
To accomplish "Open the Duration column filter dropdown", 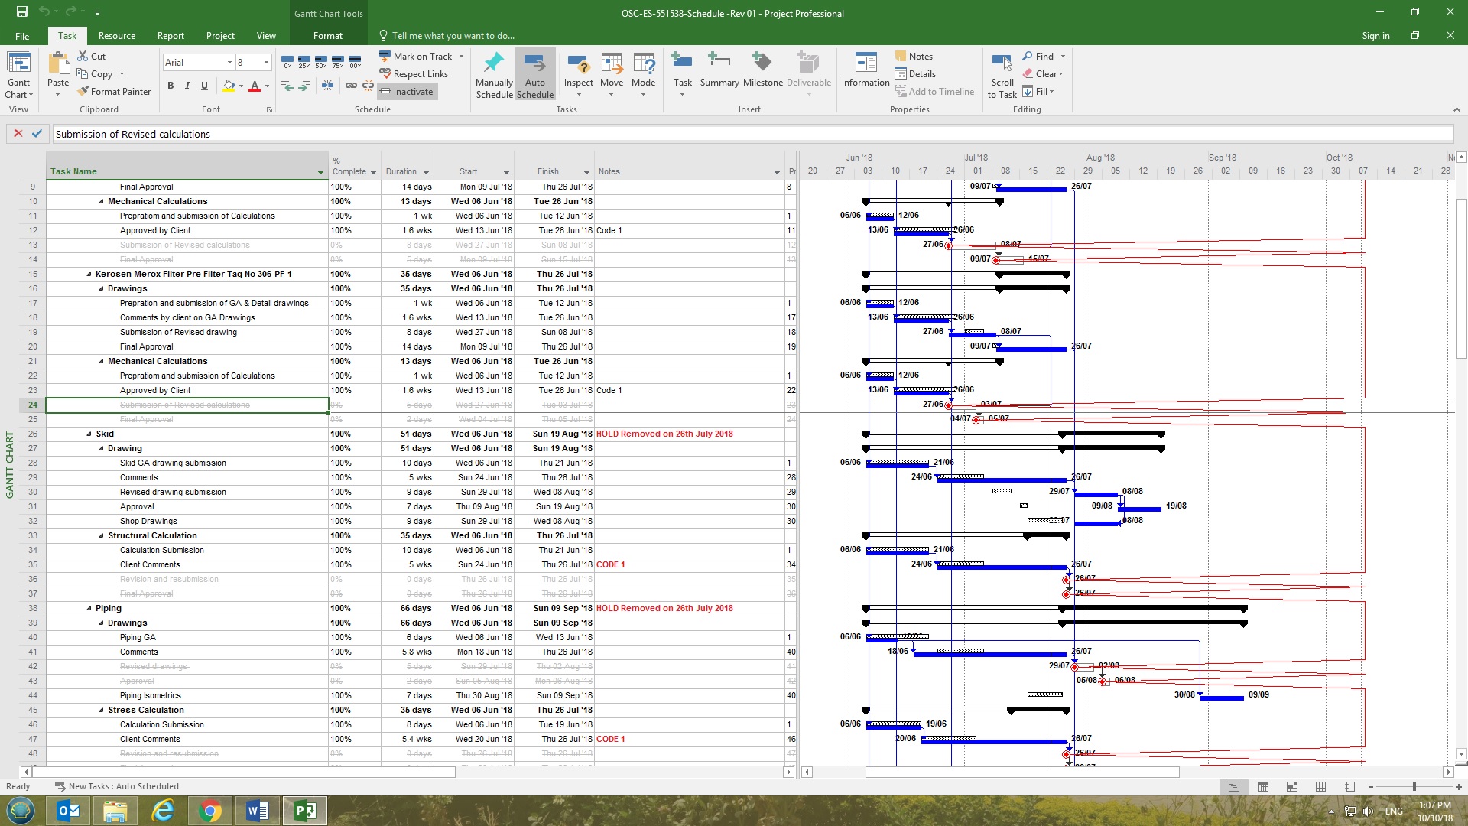I will pyautogui.click(x=426, y=172).
